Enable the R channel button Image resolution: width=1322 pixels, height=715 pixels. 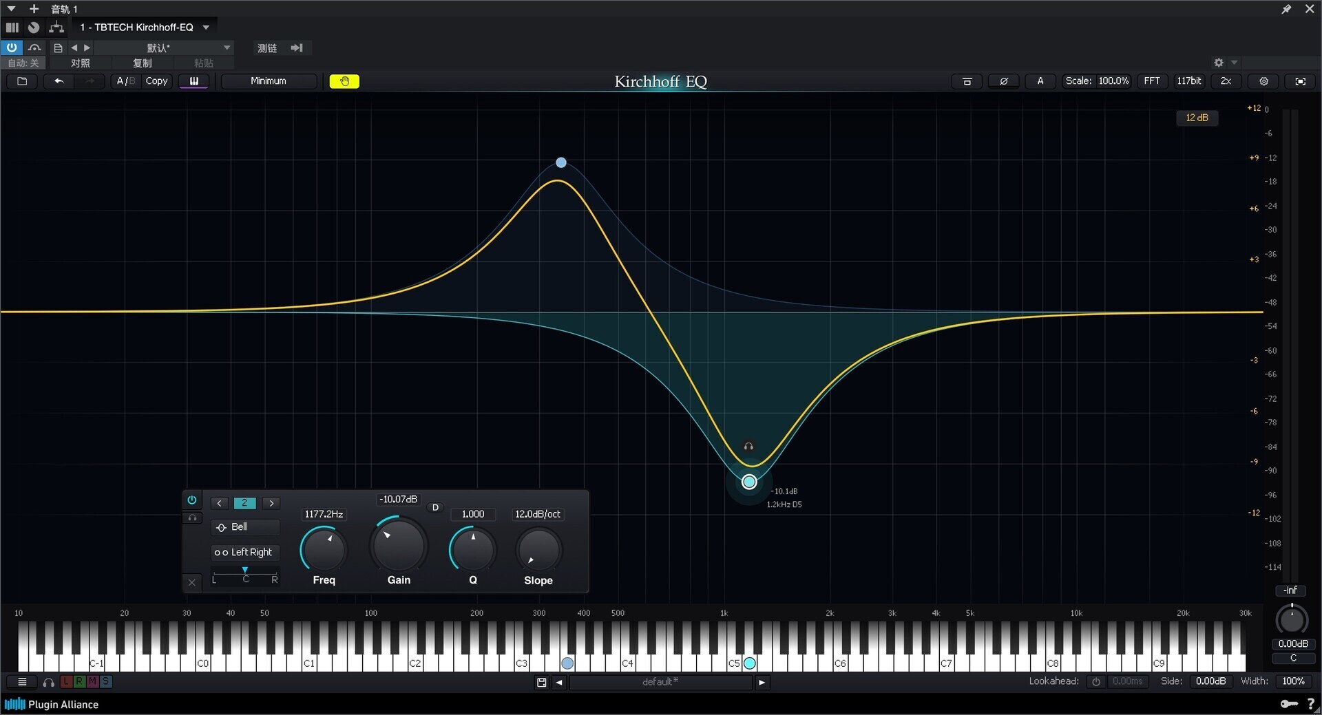coord(79,682)
